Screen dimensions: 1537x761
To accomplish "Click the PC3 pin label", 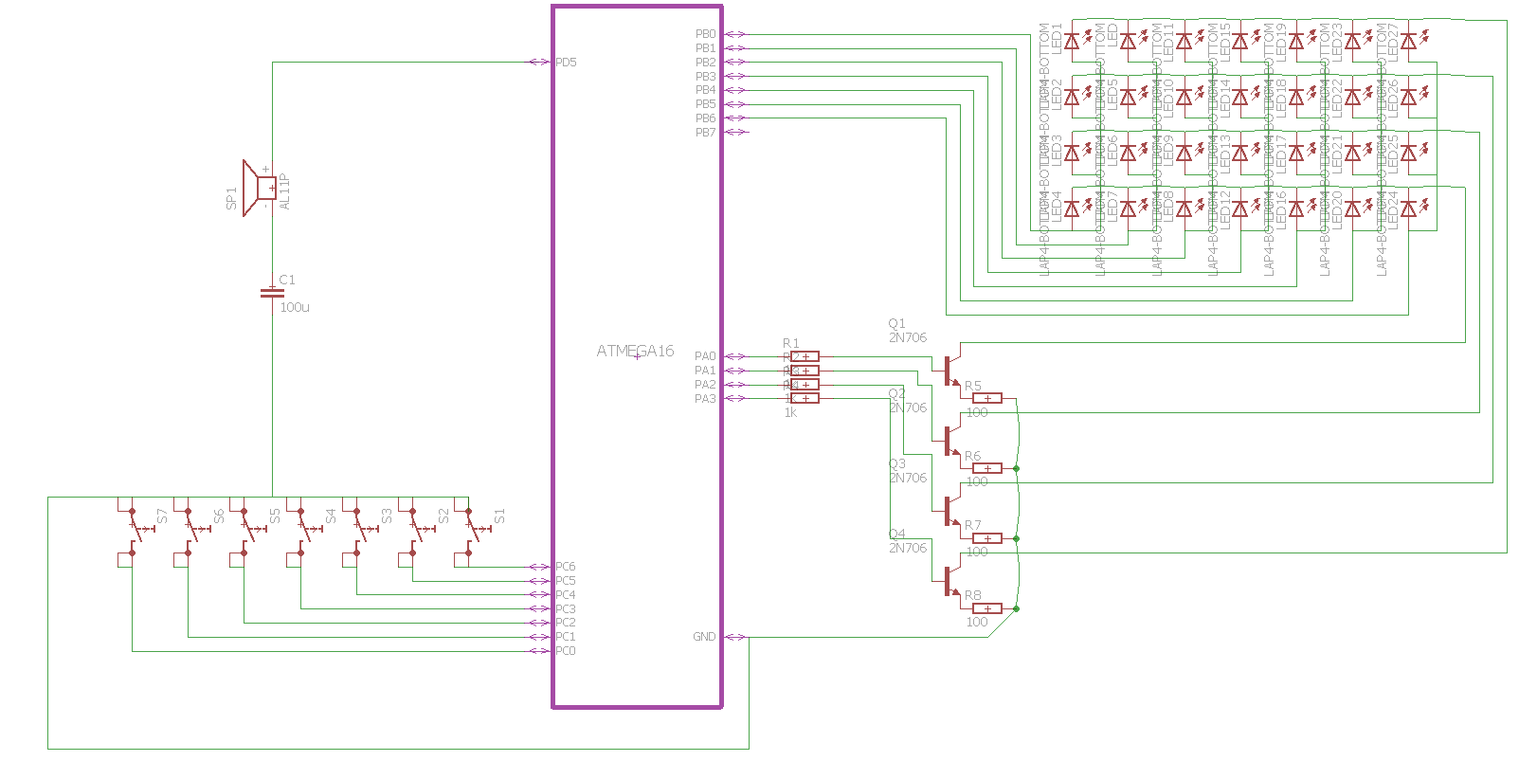I will click(566, 609).
